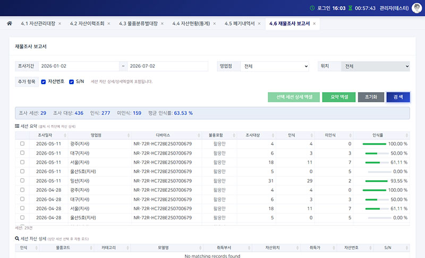425x258 pixels.
Task: Click the 관리자(테스터) user name
Action: [x=394, y=8]
